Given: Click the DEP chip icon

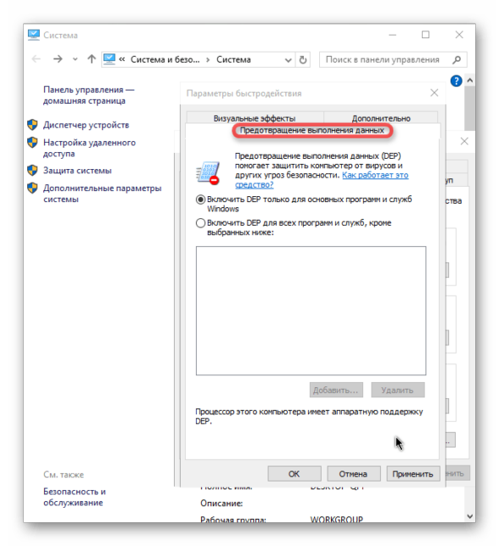Looking at the screenshot, I should click(x=208, y=172).
